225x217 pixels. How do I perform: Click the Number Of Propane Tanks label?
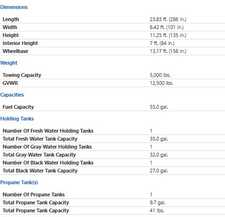pos(34,195)
